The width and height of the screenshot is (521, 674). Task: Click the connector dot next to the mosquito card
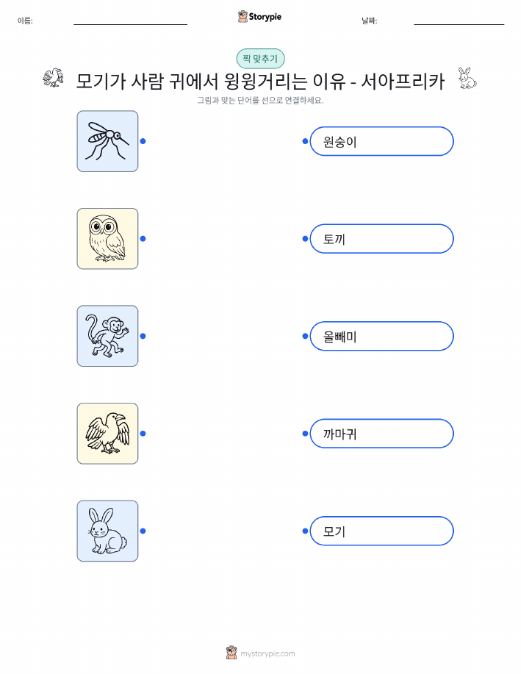pyautogui.click(x=143, y=141)
